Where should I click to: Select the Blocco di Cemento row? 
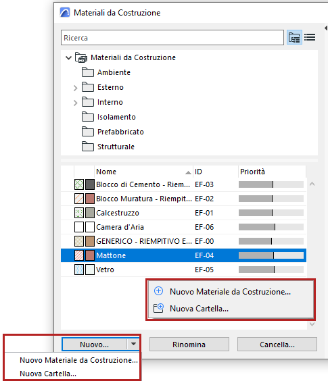(x=183, y=184)
